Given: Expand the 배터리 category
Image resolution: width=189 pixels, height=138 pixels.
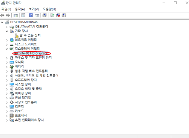Looking at the screenshot, I should [x=7, y=67].
